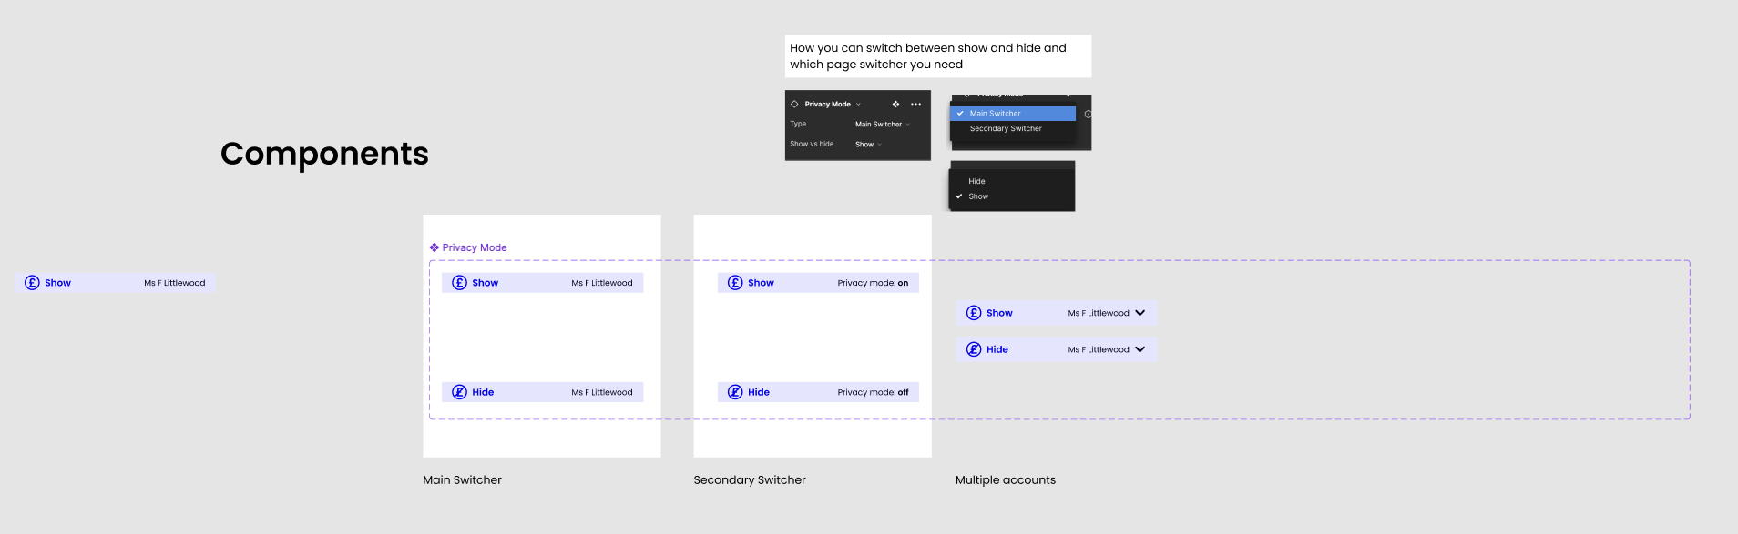Image resolution: width=1738 pixels, height=534 pixels.
Task: Click the purple component icon next to the Privacy Mode label
Action: tap(434, 247)
